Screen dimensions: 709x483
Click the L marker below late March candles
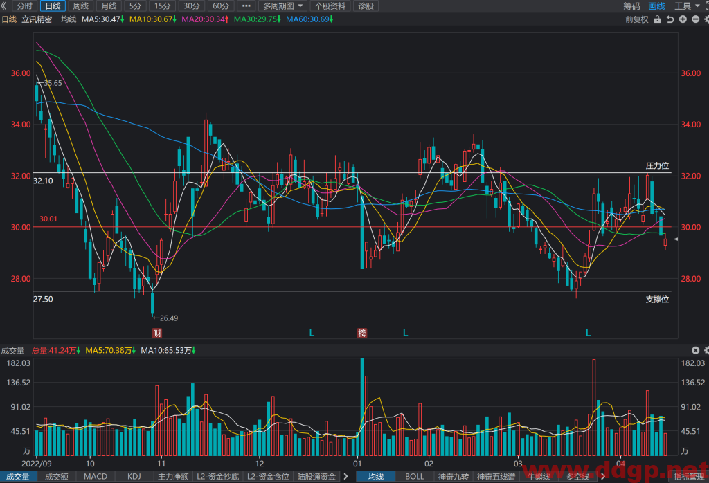click(589, 333)
